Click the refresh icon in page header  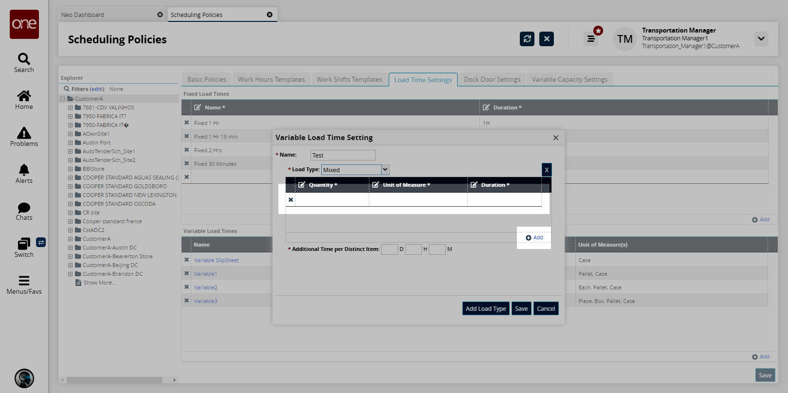pos(527,39)
